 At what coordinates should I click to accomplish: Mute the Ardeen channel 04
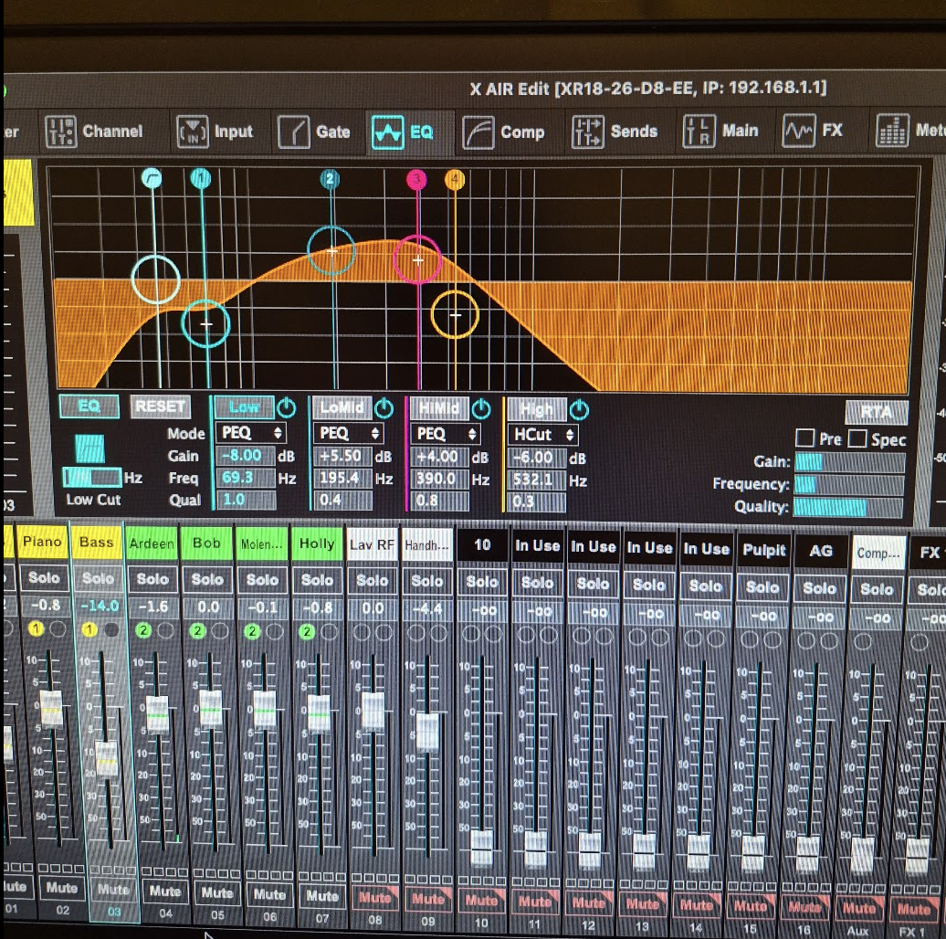point(164,892)
